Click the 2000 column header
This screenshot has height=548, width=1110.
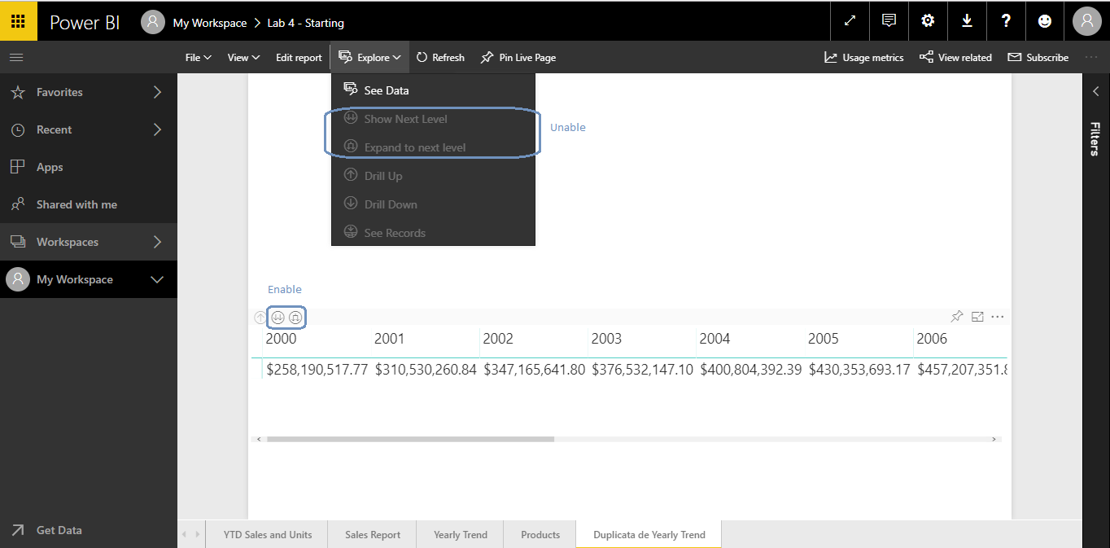(282, 339)
